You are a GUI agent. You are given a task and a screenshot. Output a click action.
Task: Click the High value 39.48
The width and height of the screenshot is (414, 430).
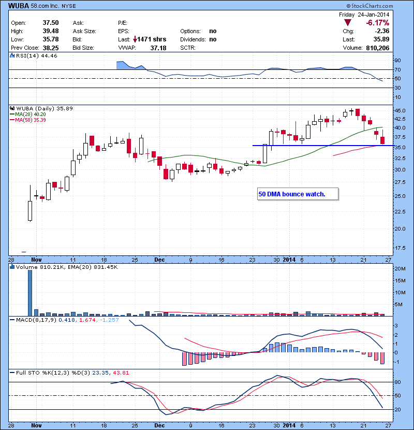(x=51, y=31)
